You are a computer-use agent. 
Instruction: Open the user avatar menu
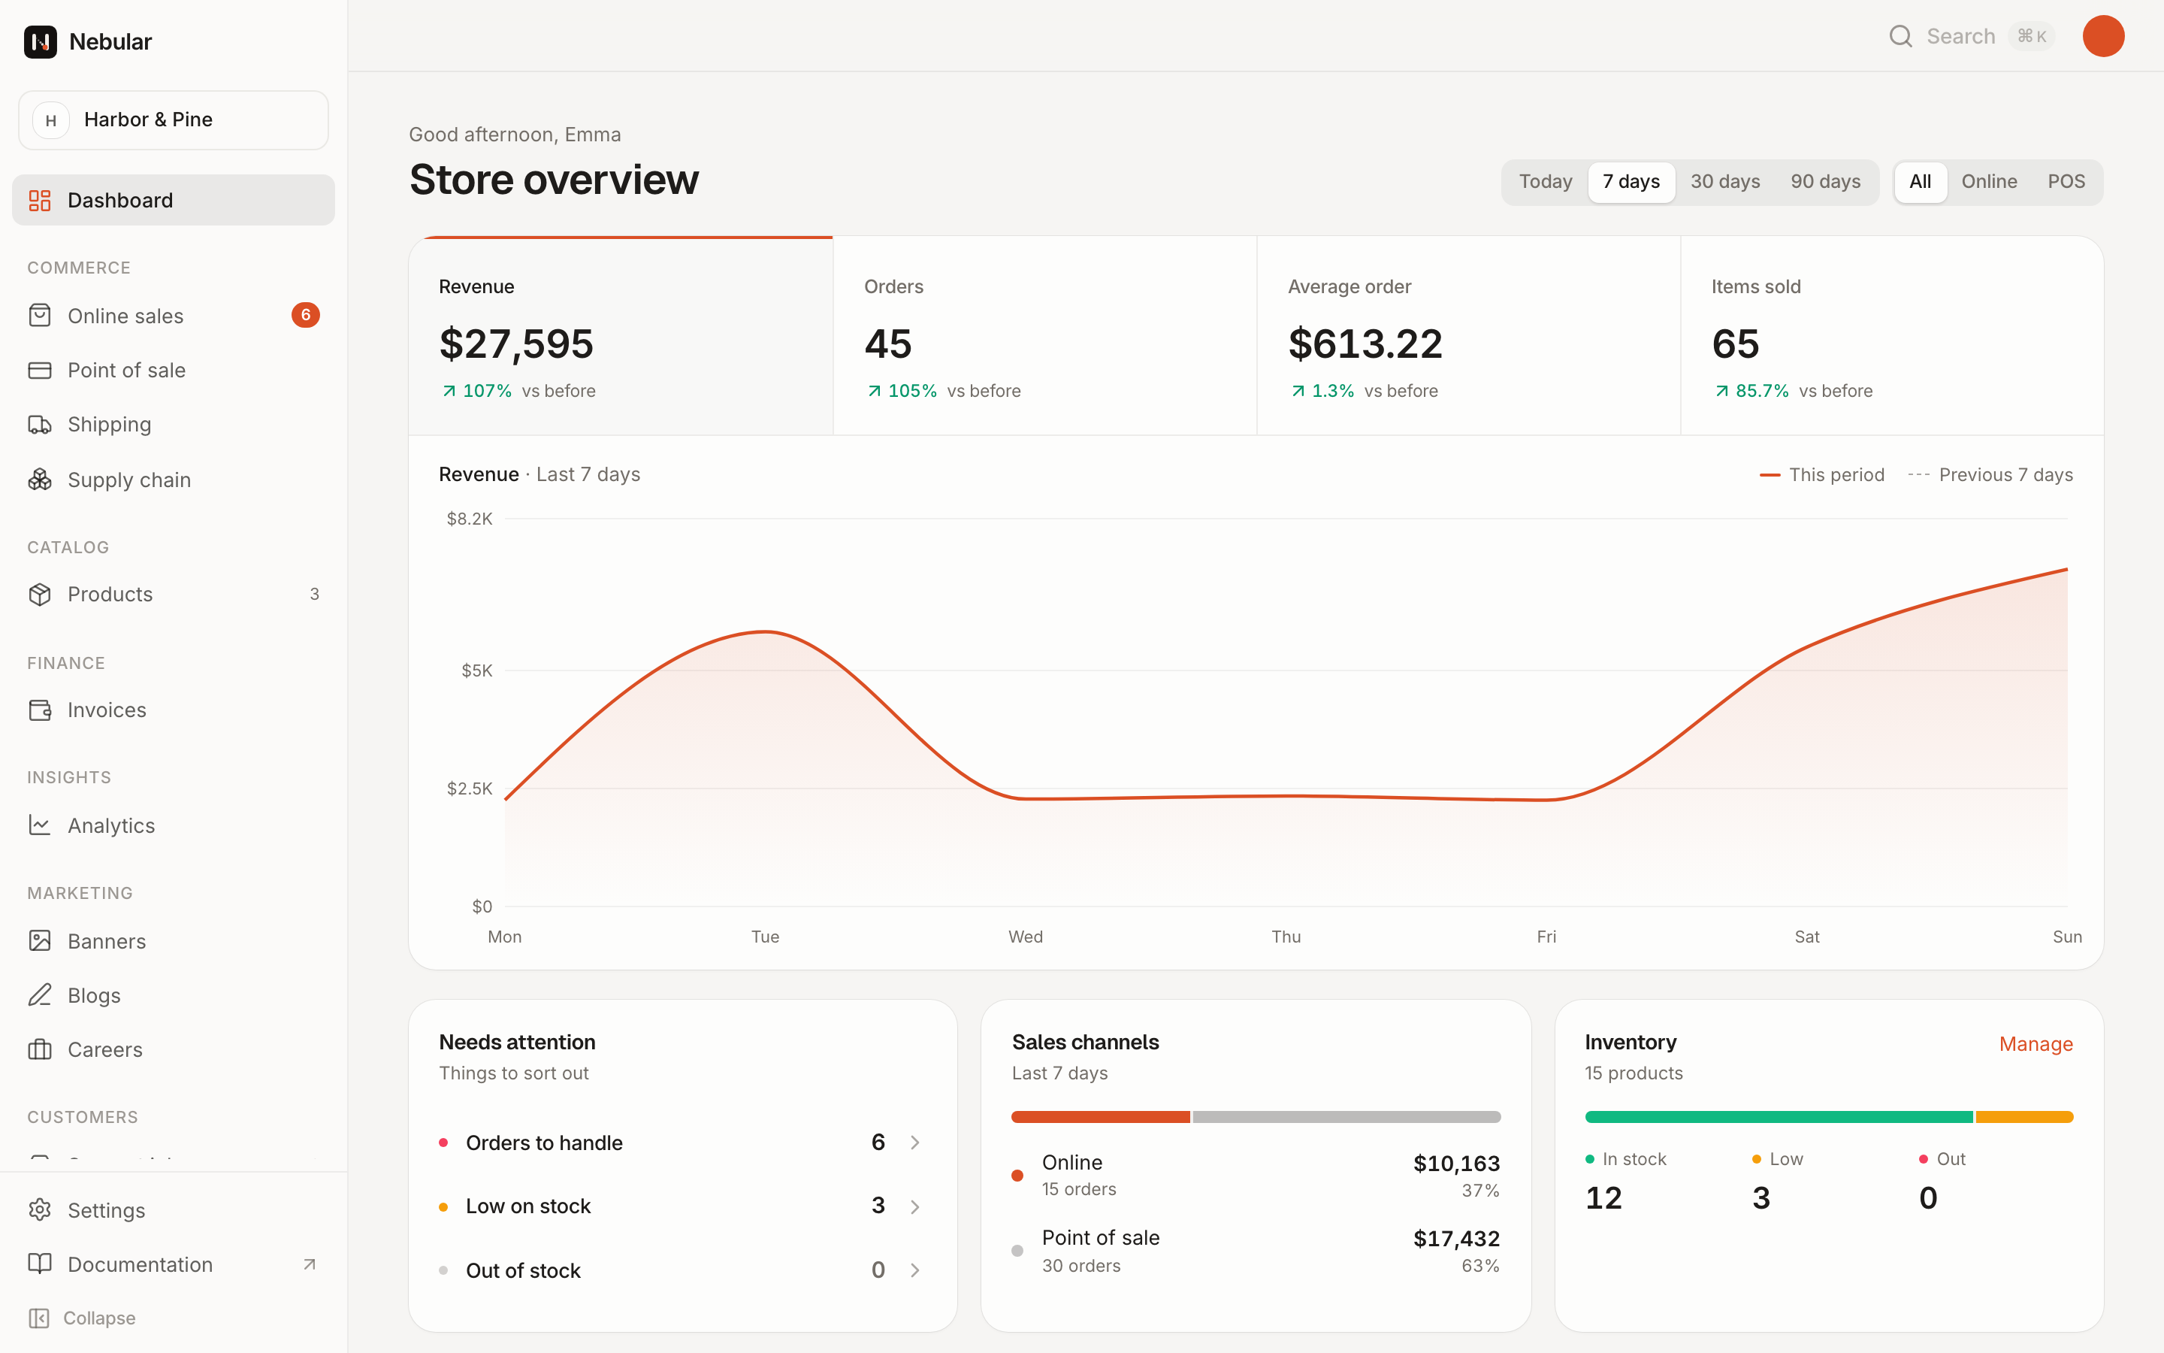tap(2103, 36)
